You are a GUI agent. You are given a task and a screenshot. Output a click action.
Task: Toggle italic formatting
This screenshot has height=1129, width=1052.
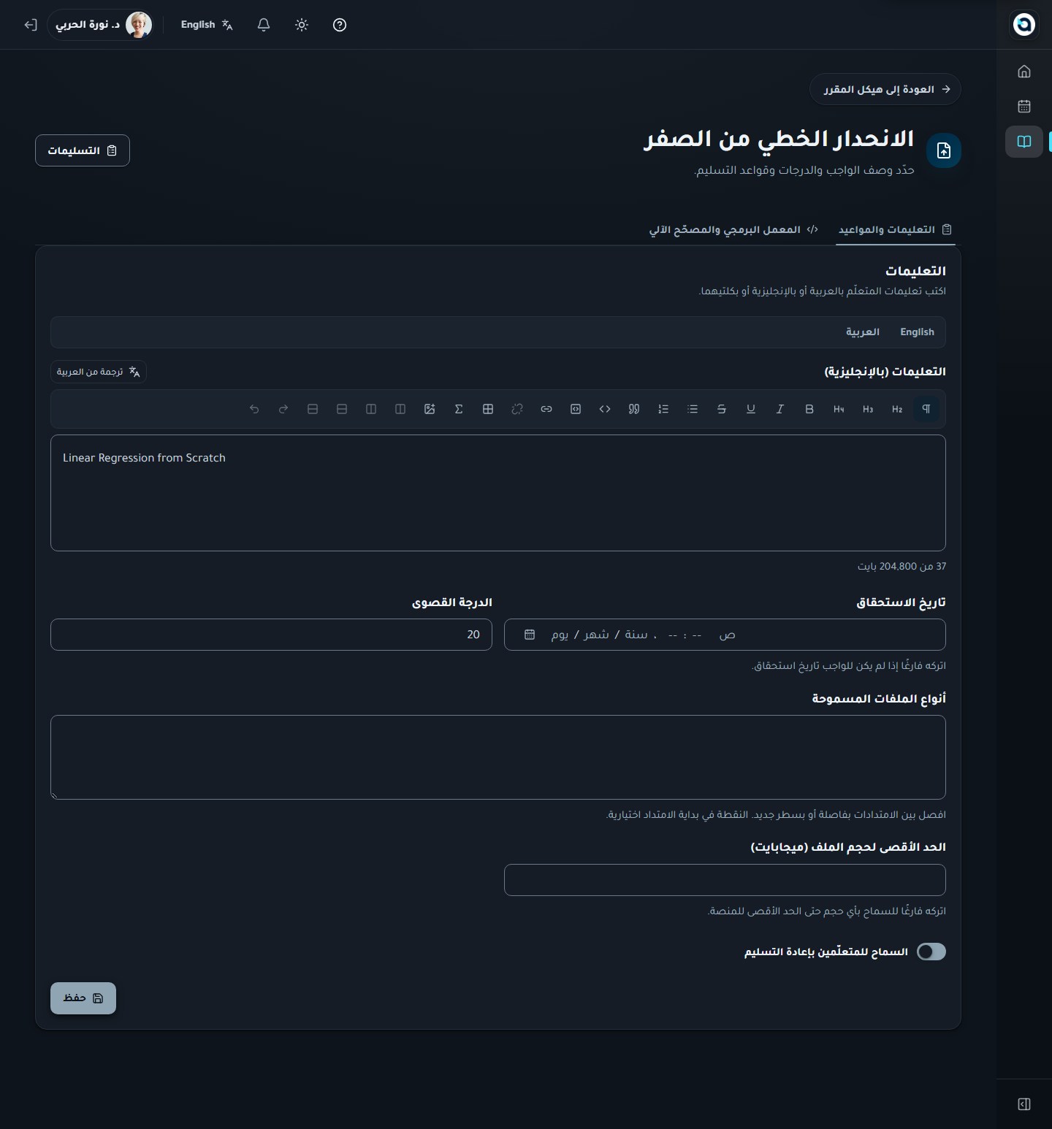pos(780,409)
